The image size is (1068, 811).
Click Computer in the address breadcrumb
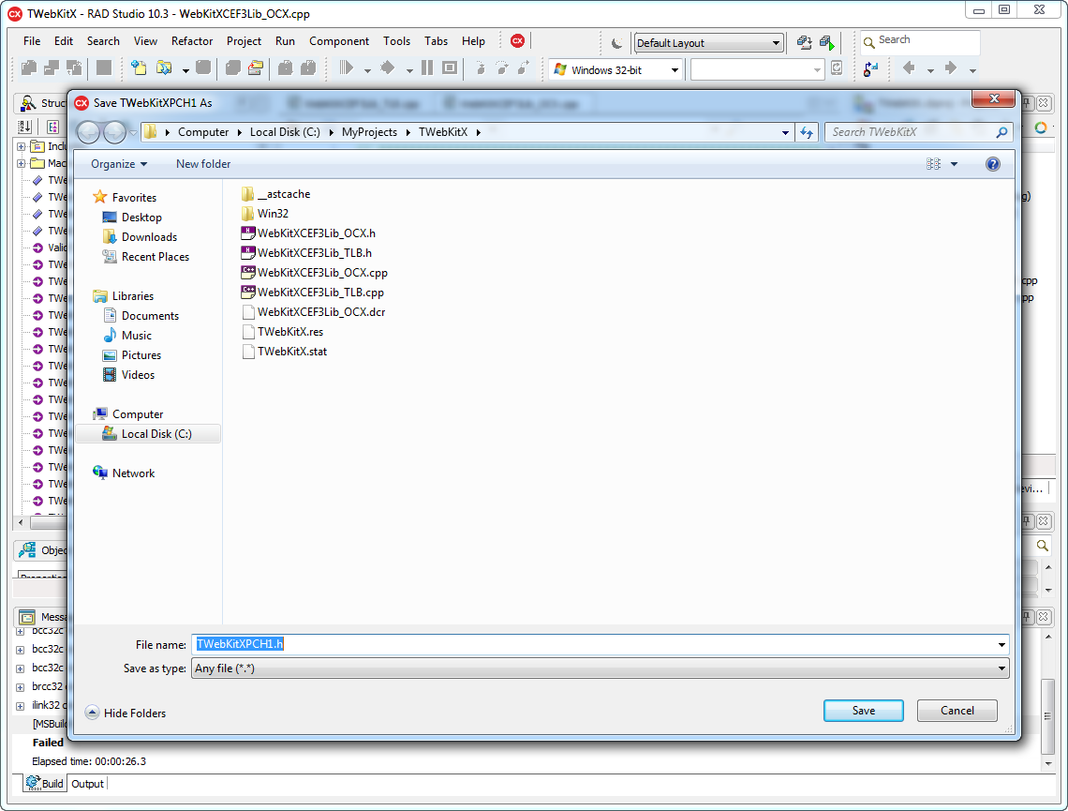pyautogui.click(x=203, y=132)
